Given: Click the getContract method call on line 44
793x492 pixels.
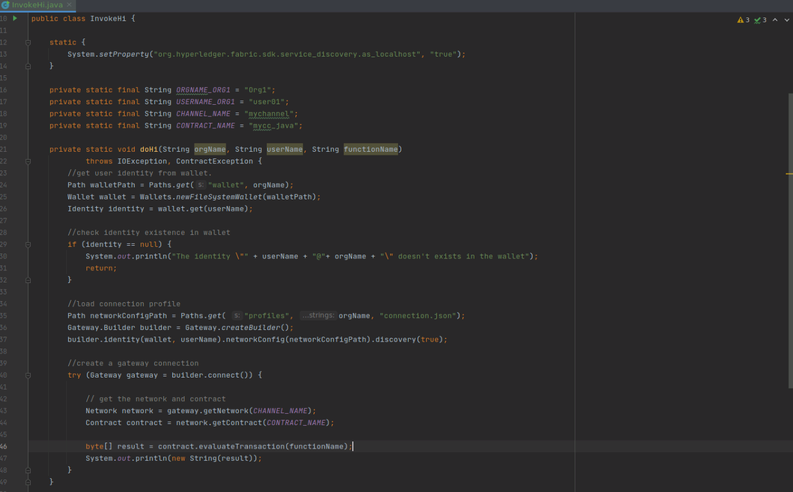Looking at the screenshot, I should click(237, 423).
